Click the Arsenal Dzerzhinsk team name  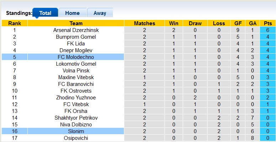tap(76, 30)
